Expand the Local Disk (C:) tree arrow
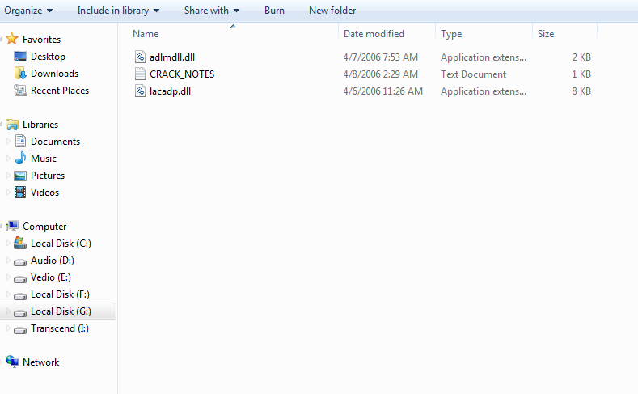The height and width of the screenshot is (394, 638). pos(8,243)
